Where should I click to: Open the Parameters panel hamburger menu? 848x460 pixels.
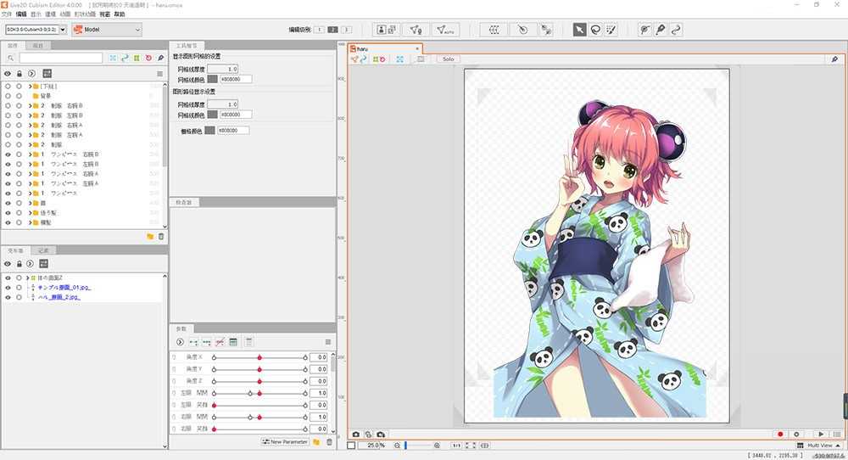[327, 342]
